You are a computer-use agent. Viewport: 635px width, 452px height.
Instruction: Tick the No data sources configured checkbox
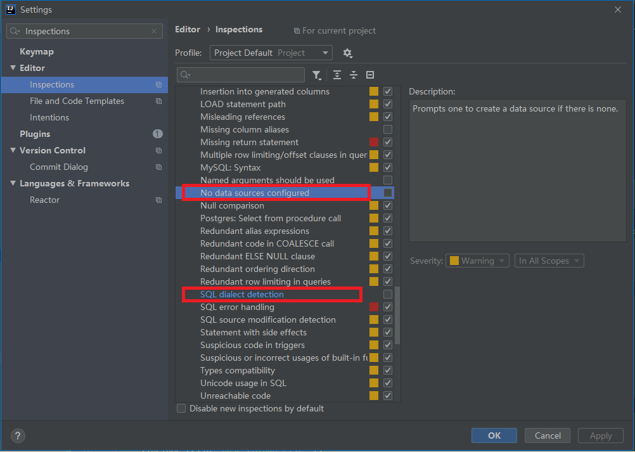(x=388, y=193)
